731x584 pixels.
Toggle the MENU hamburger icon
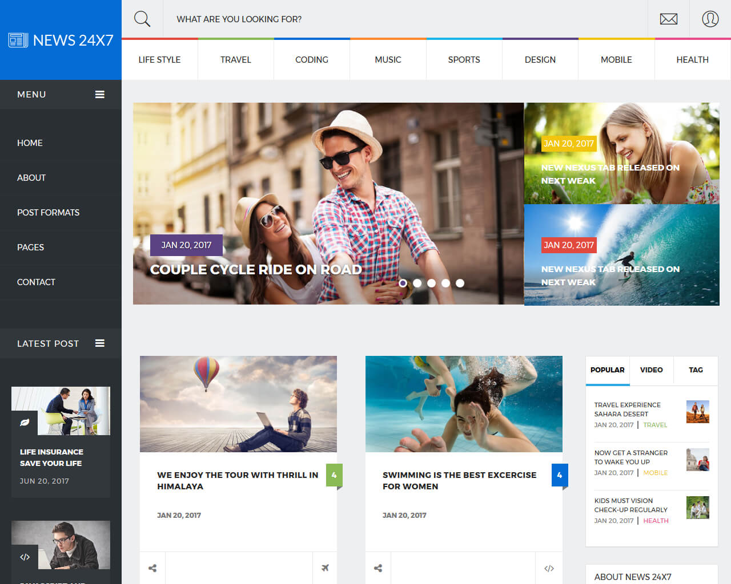(100, 94)
